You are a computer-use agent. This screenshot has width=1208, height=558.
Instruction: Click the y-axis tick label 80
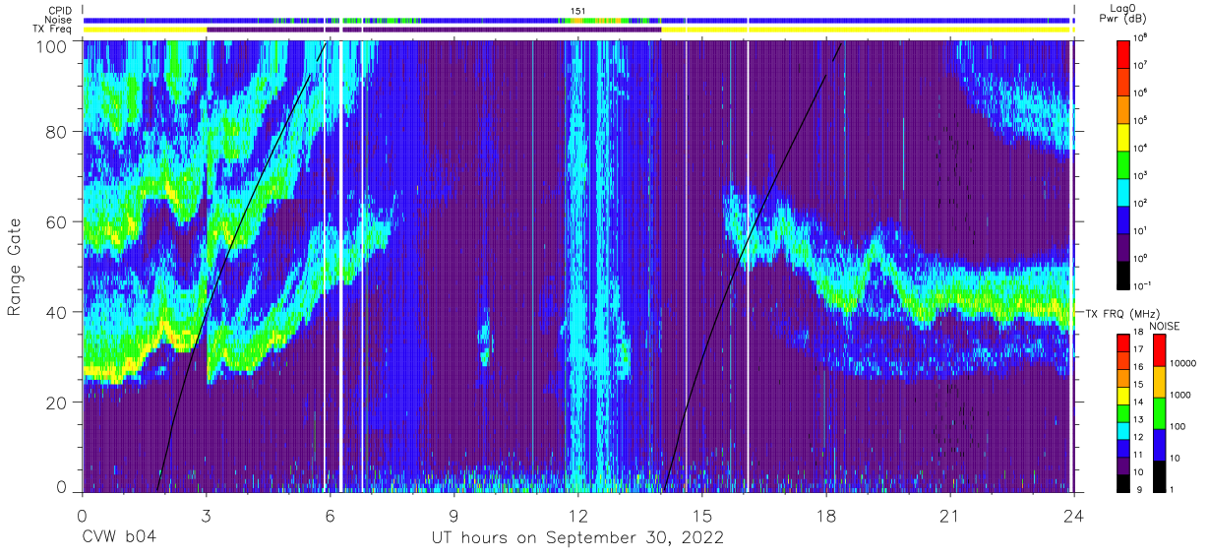(x=57, y=132)
